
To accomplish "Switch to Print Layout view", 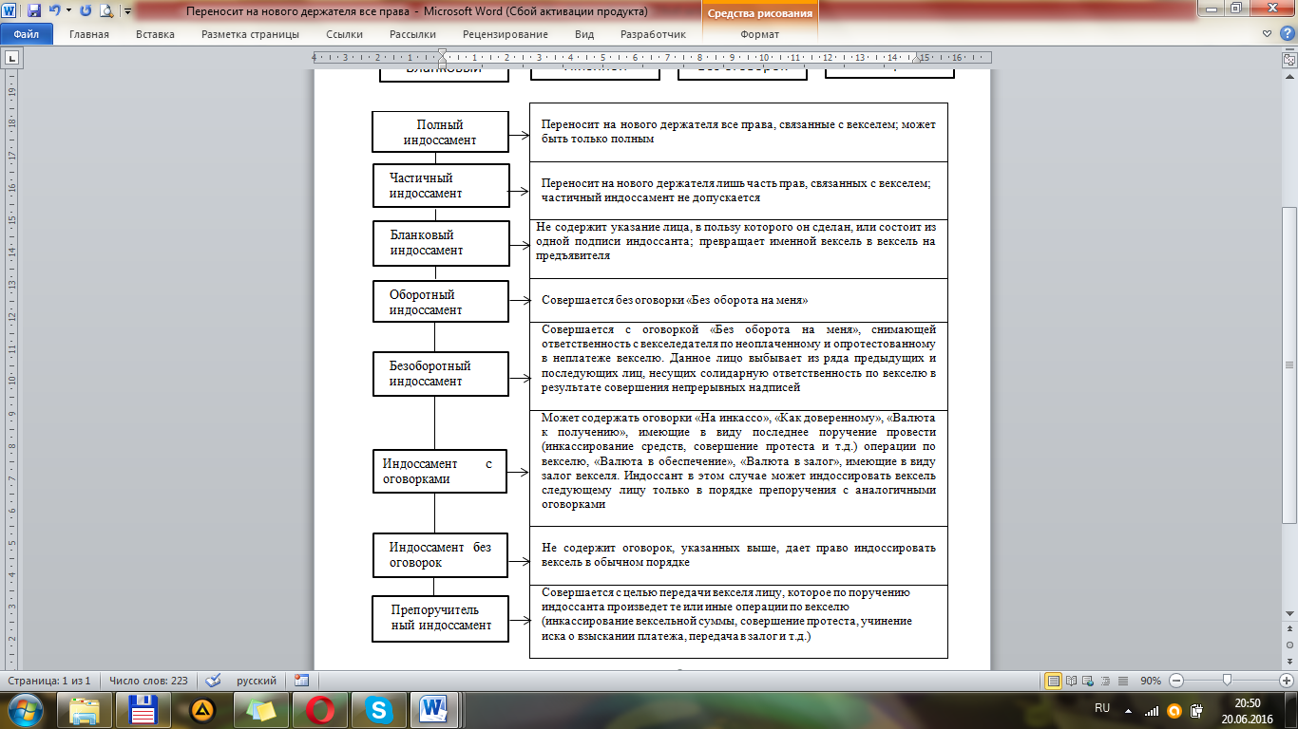I will (x=1053, y=681).
